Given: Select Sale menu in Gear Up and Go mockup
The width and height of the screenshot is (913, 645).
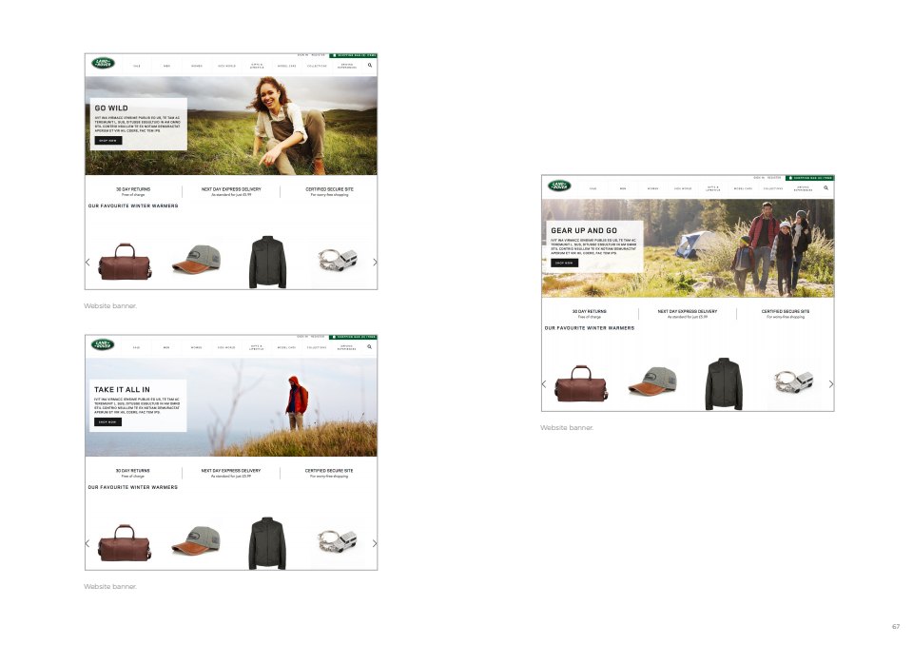Looking at the screenshot, I should (592, 188).
